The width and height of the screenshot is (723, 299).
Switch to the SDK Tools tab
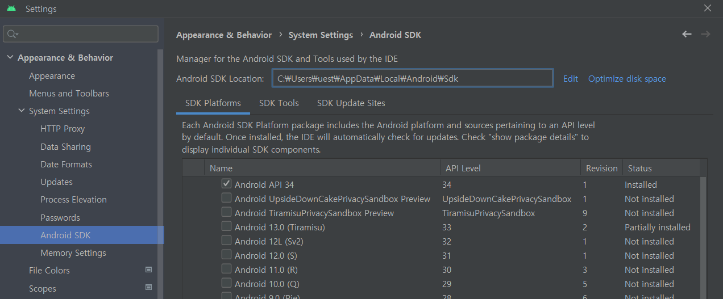(279, 103)
